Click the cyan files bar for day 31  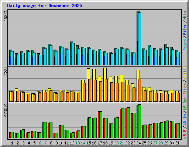click(x=178, y=58)
